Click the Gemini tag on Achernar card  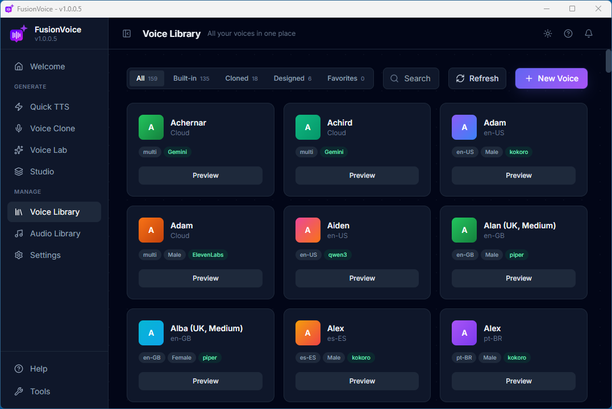(x=177, y=152)
